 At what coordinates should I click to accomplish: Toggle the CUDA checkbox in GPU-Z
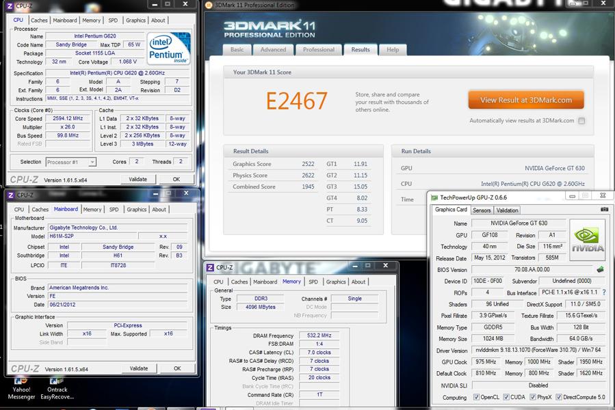click(506, 397)
